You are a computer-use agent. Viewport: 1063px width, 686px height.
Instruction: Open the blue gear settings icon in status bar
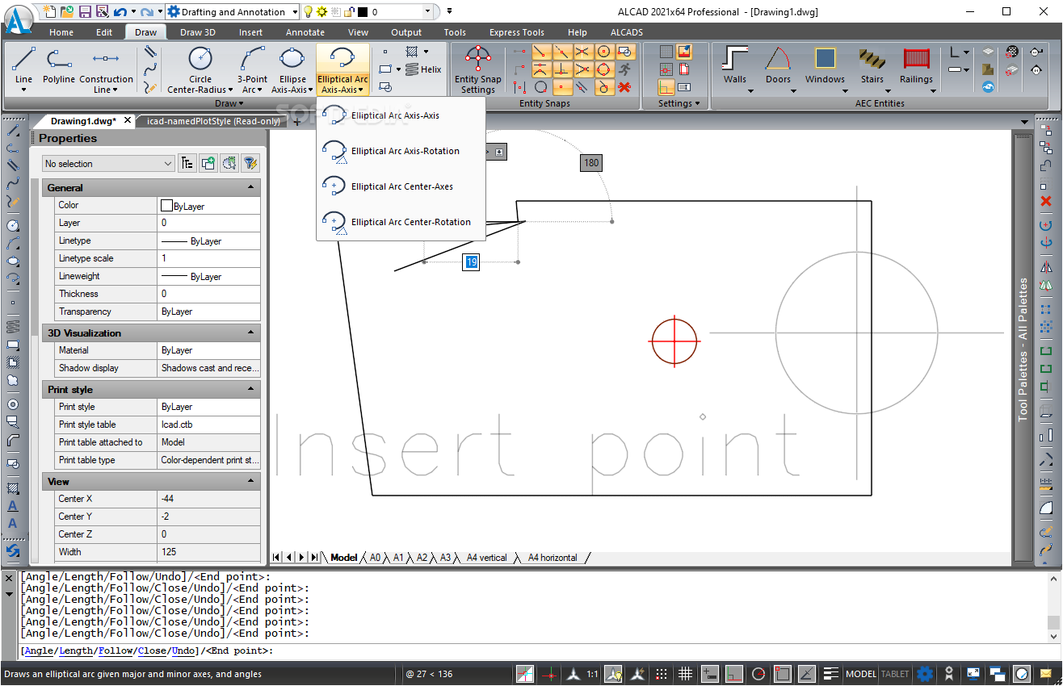pos(925,674)
